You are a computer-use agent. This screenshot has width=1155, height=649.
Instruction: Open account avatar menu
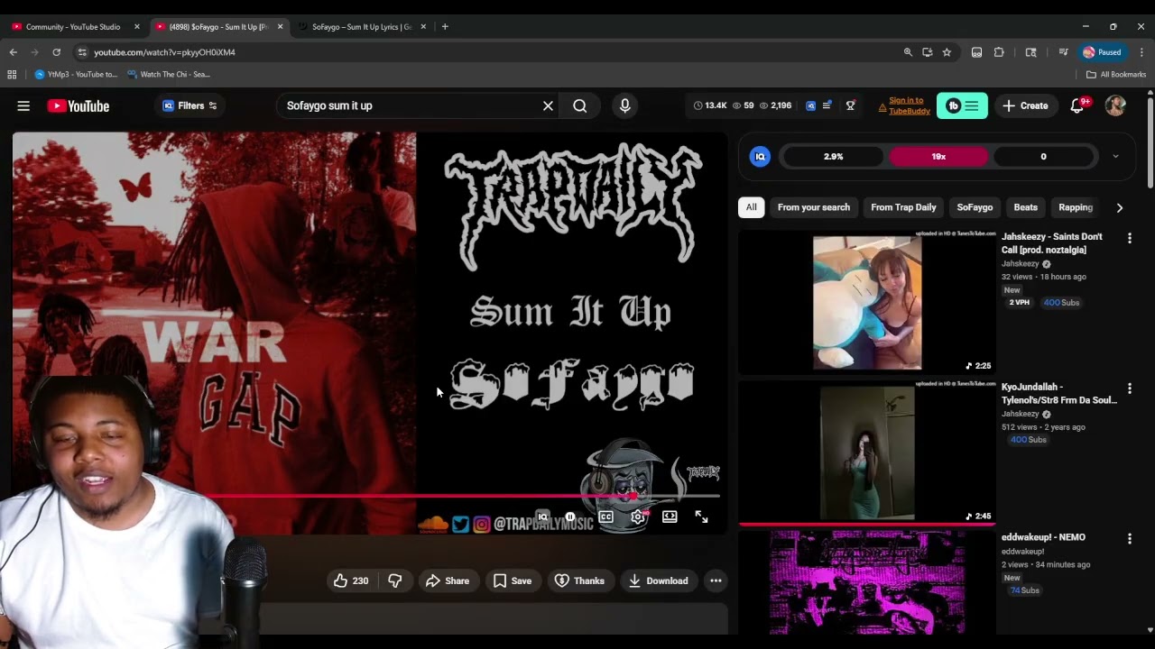1115,105
